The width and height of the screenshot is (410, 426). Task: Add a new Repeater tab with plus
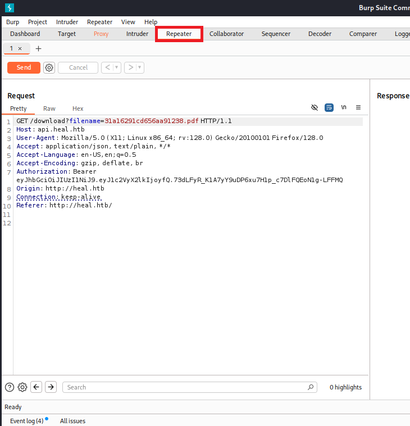pyautogui.click(x=38, y=49)
